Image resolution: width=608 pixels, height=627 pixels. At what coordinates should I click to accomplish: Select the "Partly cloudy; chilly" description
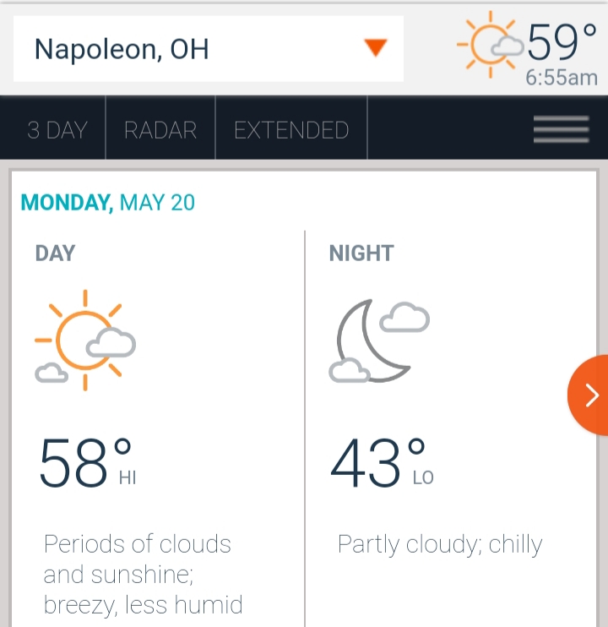(x=440, y=544)
